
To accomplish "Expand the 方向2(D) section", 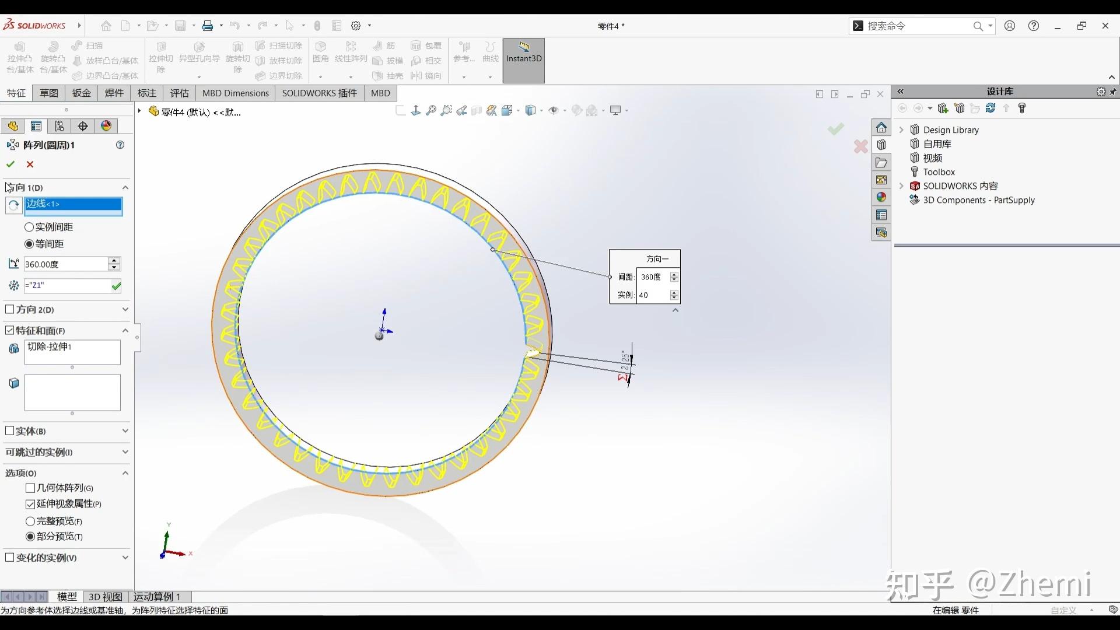I will tap(125, 310).
